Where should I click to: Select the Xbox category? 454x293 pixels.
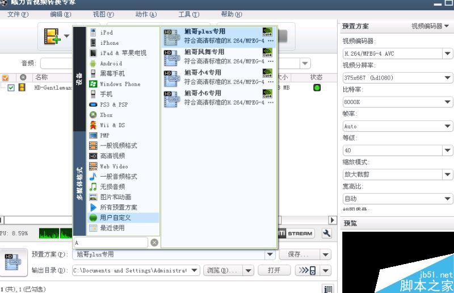coord(123,115)
